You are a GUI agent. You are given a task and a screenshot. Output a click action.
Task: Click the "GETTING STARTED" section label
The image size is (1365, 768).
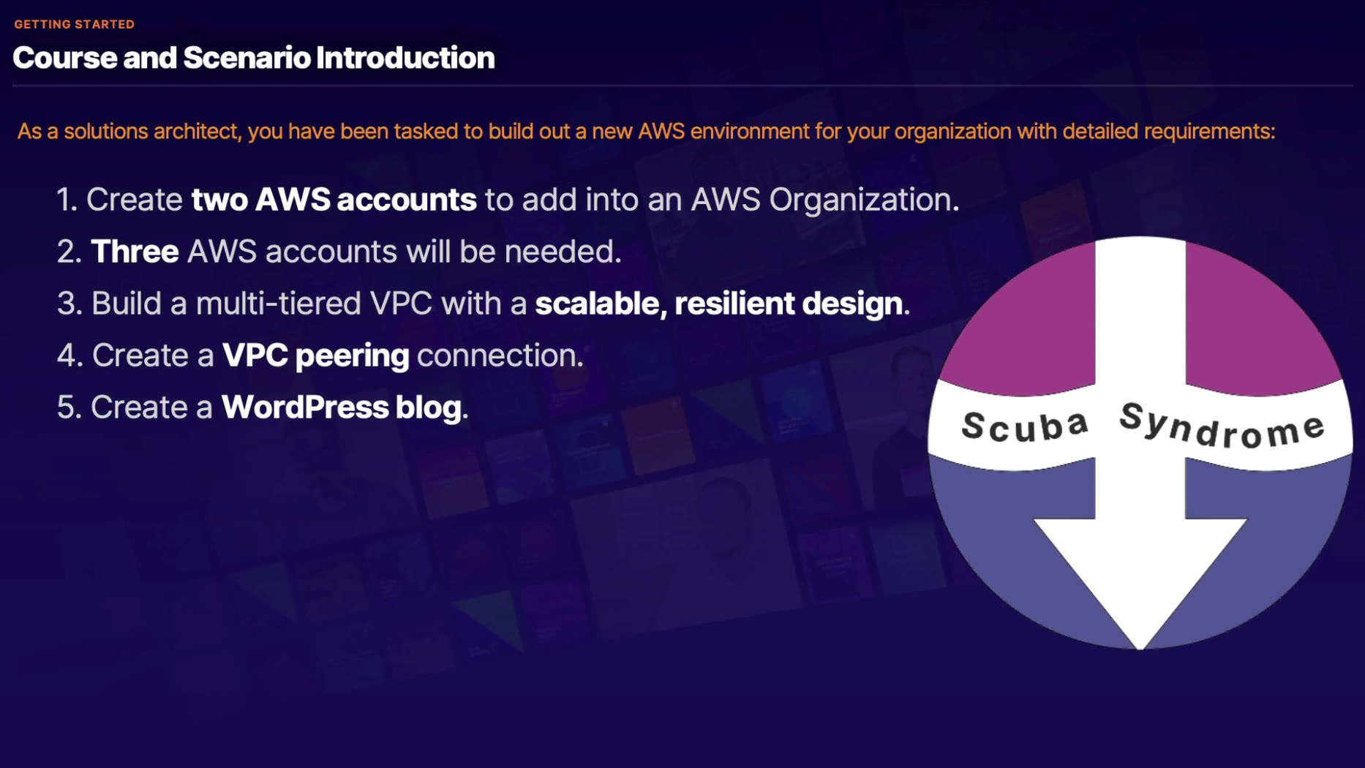point(74,24)
